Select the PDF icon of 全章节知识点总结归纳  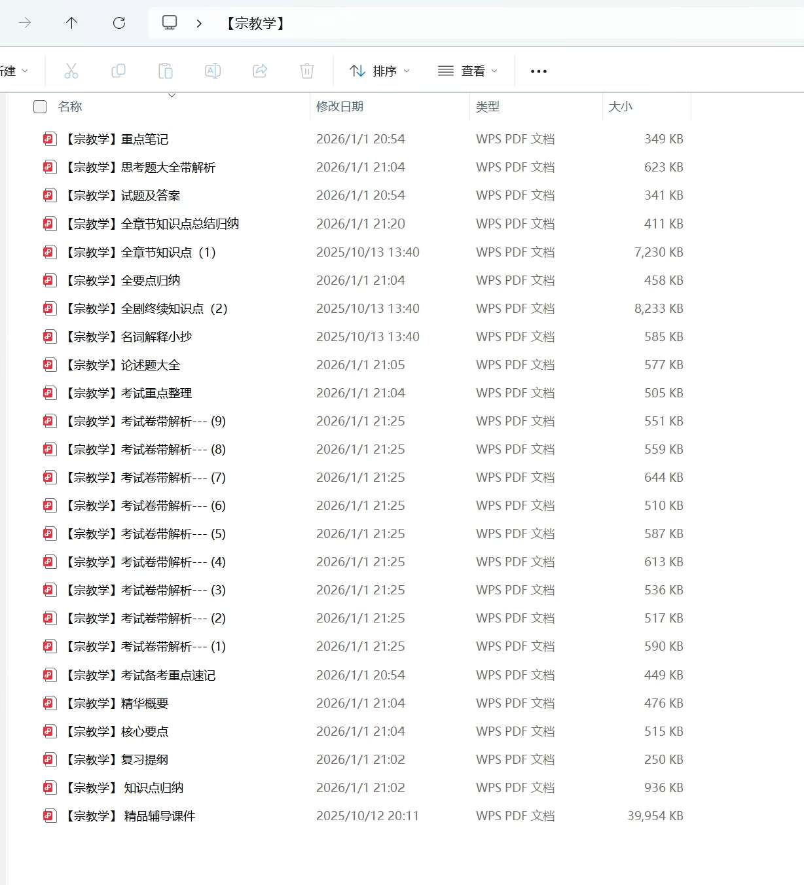point(49,224)
